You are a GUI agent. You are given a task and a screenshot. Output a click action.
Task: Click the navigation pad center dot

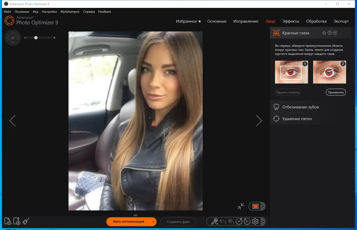click(x=13, y=38)
